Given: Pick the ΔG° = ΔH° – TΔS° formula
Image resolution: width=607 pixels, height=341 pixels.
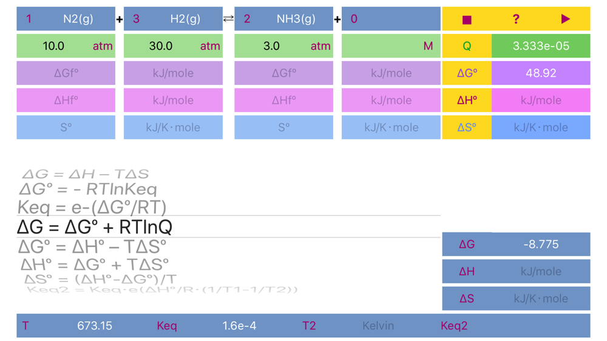Looking at the screenshot, I should click(x=92, y=247).
